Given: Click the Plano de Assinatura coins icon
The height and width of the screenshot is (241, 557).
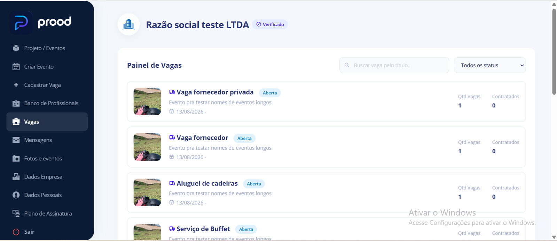Looking at the screenshot, I should (16, 213).
